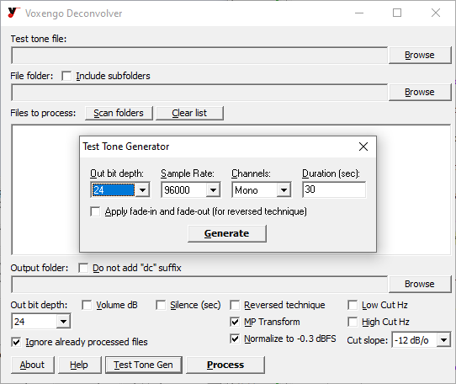Screen dimensions: 456x384
Task: Close the Voxengo Deconvolver window
Action: coord(435,13)
